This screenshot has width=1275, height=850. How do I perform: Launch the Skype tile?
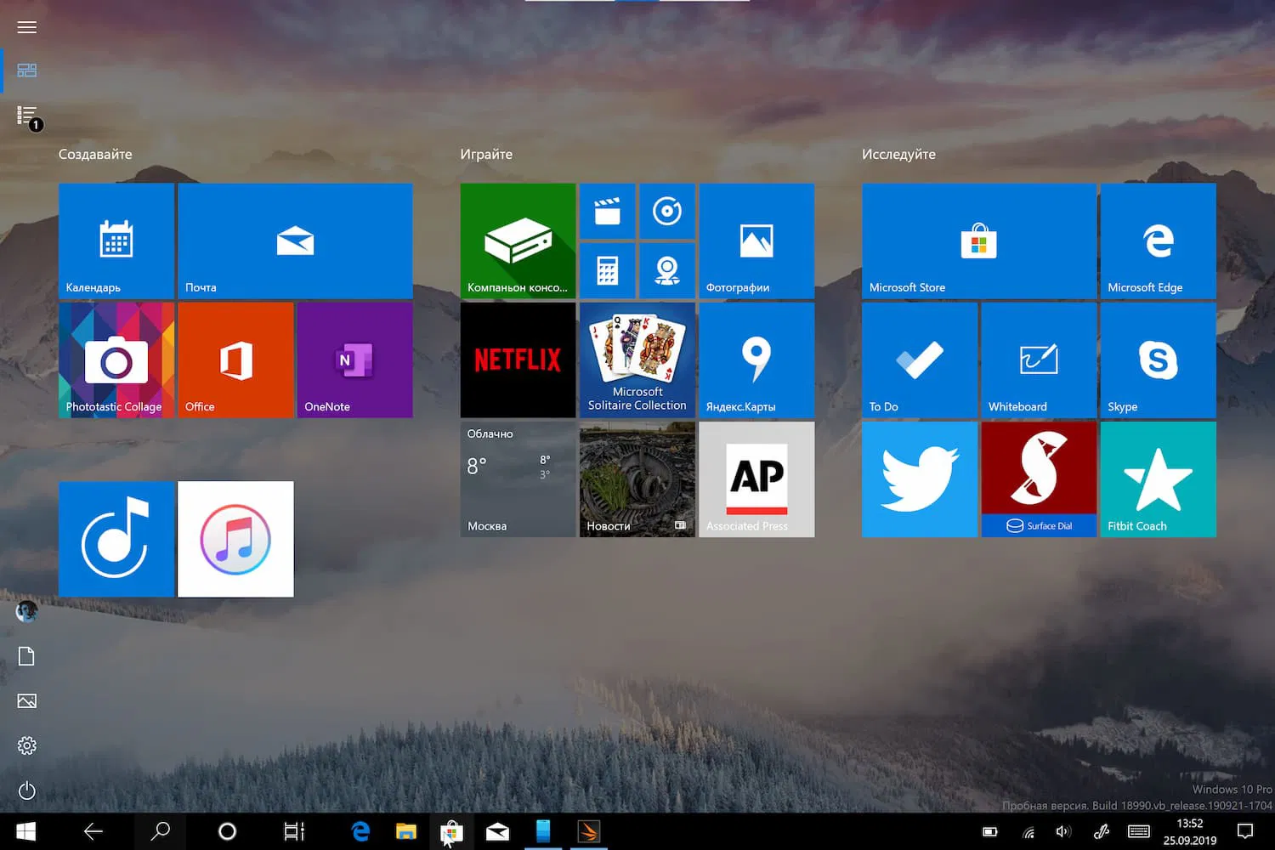[x=1158, y=360]
